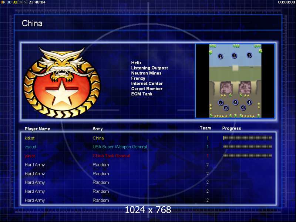Screen dimensions: 296x222
Task: Select start position 5 on the map
Action: coord(243,108)
